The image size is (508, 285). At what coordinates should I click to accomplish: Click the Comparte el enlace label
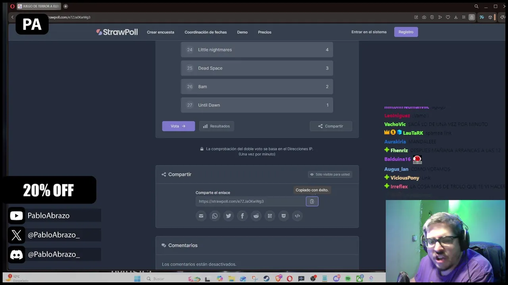click(x=213, y=193)
